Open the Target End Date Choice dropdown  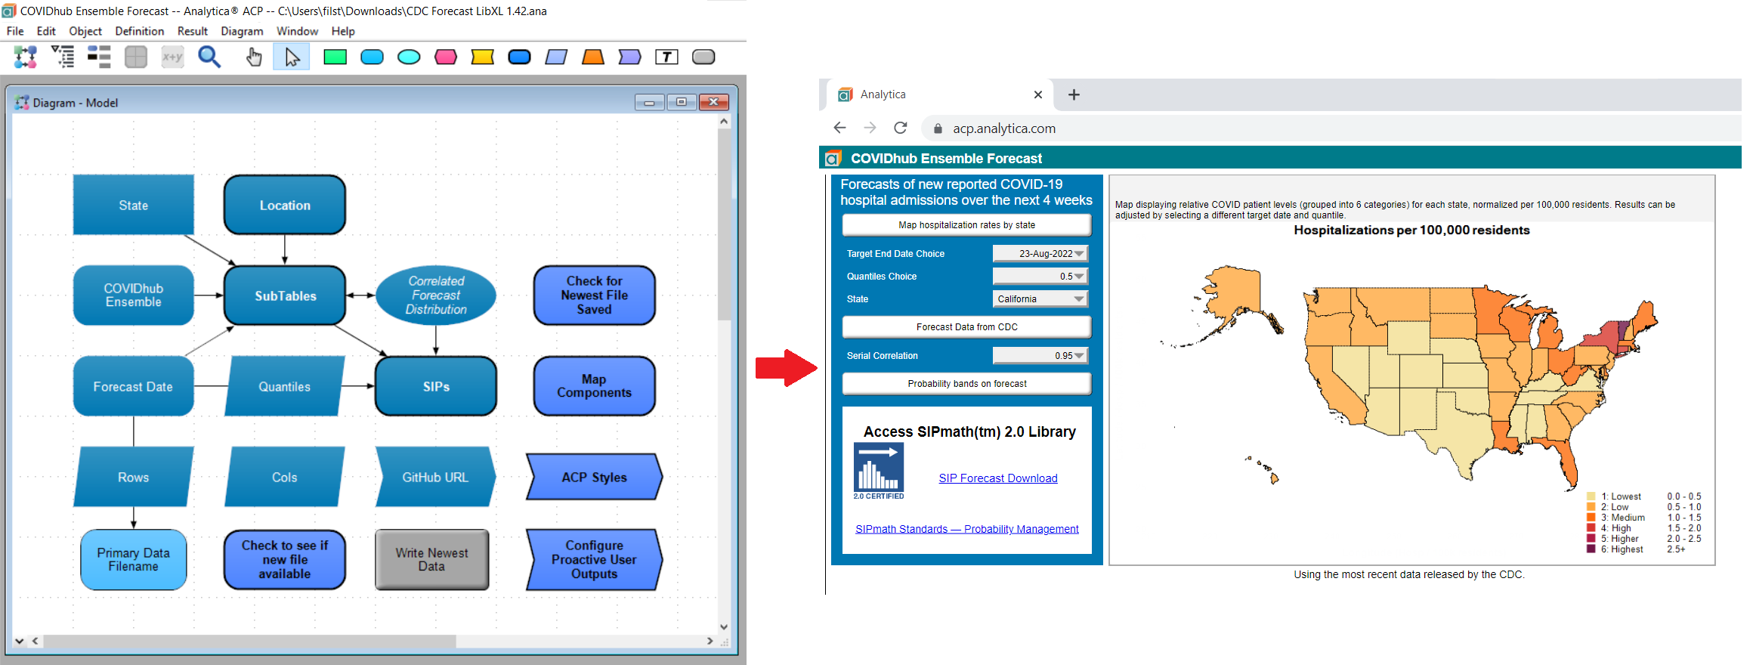click(x=1040, y=254)
